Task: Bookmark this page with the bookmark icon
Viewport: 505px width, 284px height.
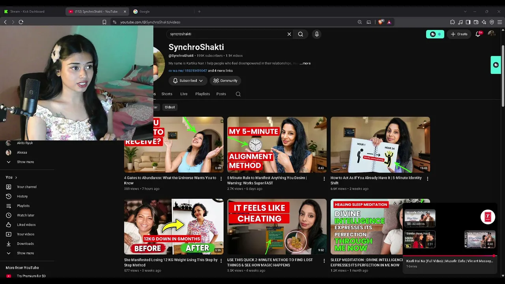Action: coord(104,22)
